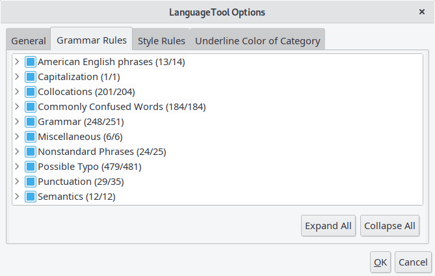Toggle the Possible Typo checkbox

[31, 167]
